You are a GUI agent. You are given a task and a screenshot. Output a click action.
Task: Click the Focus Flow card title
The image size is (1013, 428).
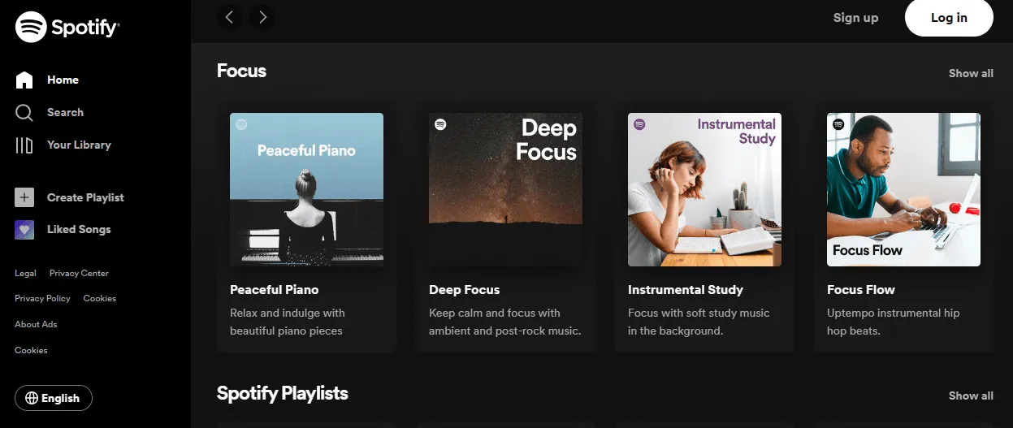861,289
